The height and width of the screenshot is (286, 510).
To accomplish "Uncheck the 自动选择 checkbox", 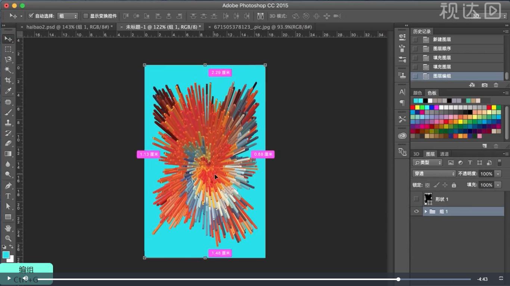I will tap(31, 16).
